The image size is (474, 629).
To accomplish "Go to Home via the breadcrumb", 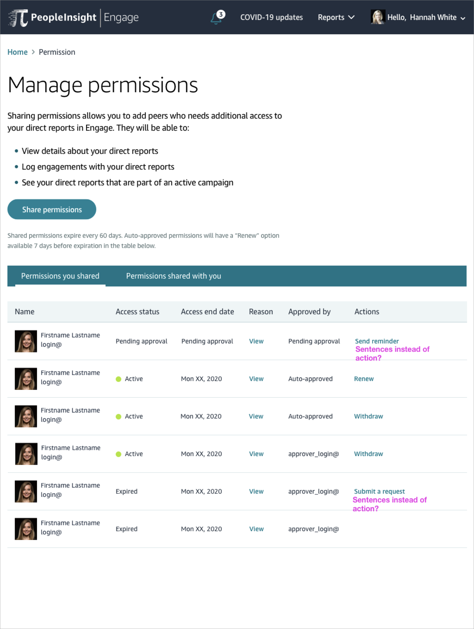I will click(17, 52).
